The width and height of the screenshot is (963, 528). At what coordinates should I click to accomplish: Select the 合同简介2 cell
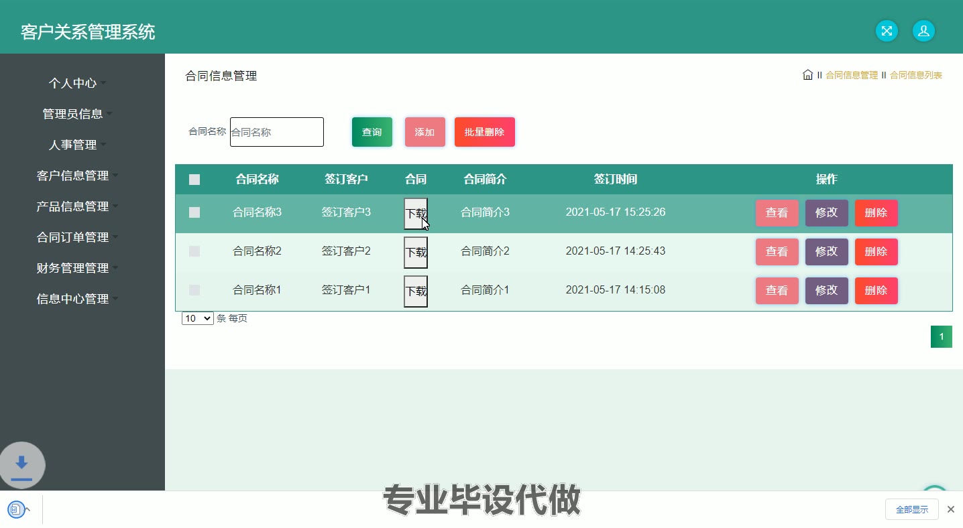tap(485, 251)
